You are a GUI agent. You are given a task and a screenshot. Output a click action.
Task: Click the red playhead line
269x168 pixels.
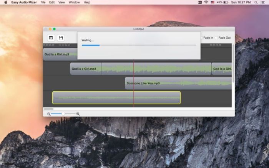(134, 83)
